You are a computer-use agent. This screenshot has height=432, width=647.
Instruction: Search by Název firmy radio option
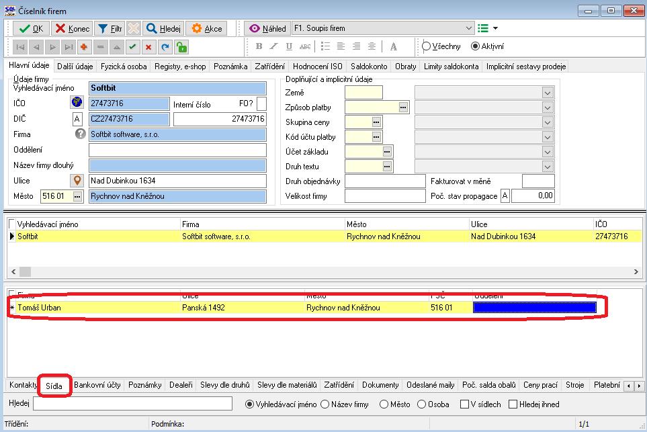[x=325, y=404]
